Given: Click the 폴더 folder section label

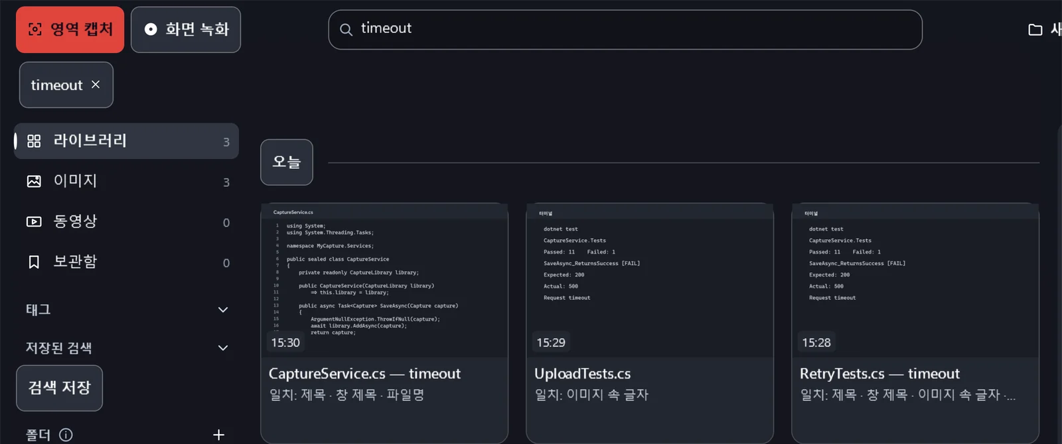Looking at the screenshot, I should (x=38, y=435).
